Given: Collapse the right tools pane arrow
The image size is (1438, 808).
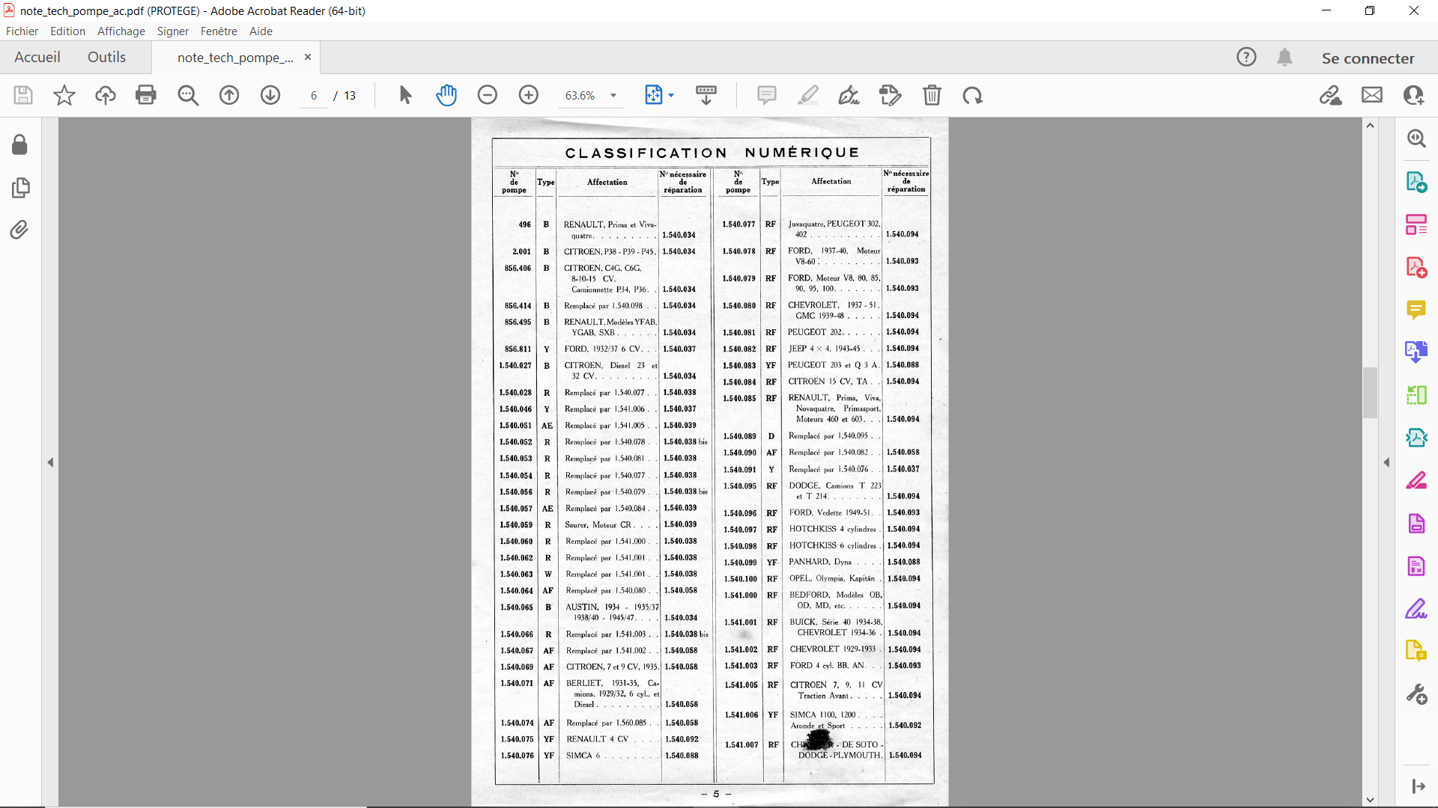Looking at the screenshot, I should coord(1386,462).
